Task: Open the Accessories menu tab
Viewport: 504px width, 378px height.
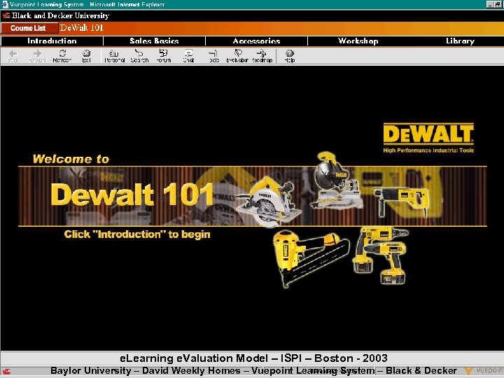Action: (x=256, y=41)
